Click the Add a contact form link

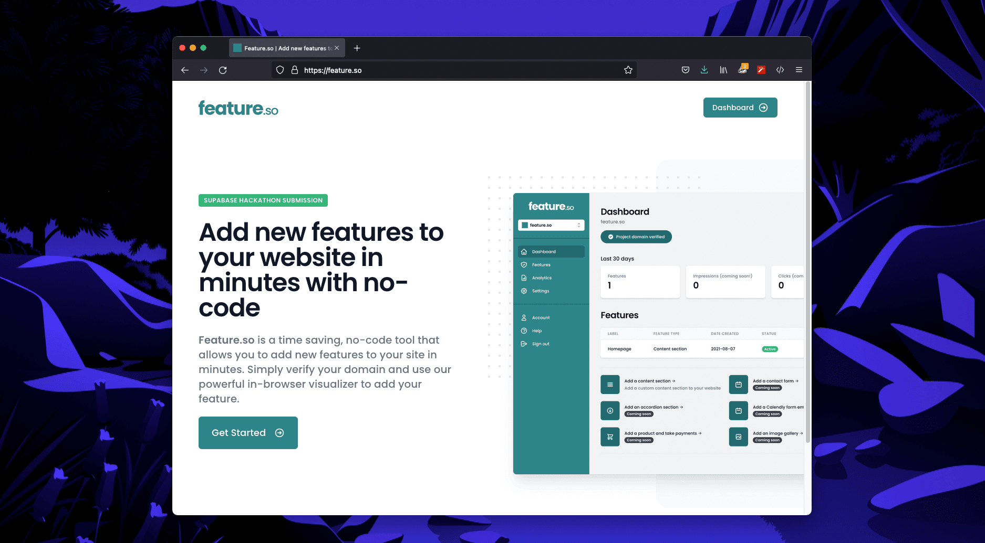[775, 381]
